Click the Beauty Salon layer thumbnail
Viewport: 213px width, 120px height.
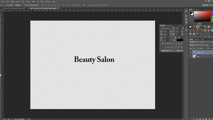coord(194,52)
